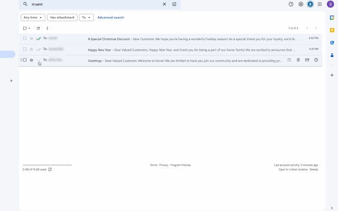Go to the newer messages page
Screen dimensions: 338x211
[x=307, y=28]
